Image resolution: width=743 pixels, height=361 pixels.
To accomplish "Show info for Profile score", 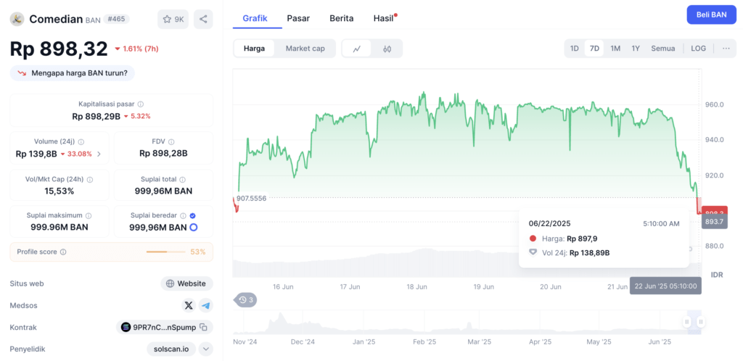I will click(x=63, y=252).
